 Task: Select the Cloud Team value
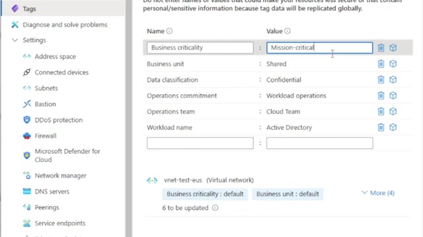[283, 111]
